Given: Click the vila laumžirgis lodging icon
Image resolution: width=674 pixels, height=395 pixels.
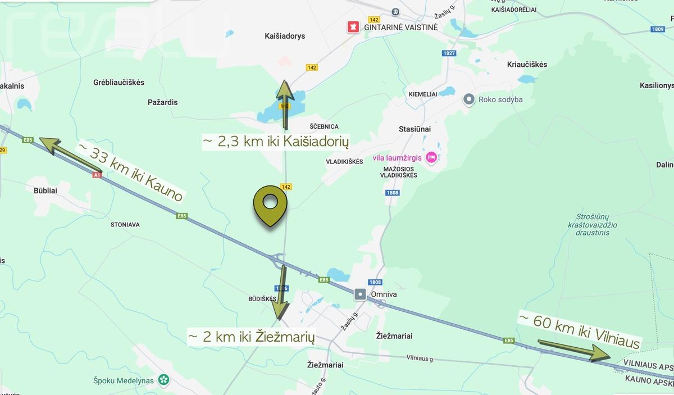Looking at the screenshot, I should (431, 158).
